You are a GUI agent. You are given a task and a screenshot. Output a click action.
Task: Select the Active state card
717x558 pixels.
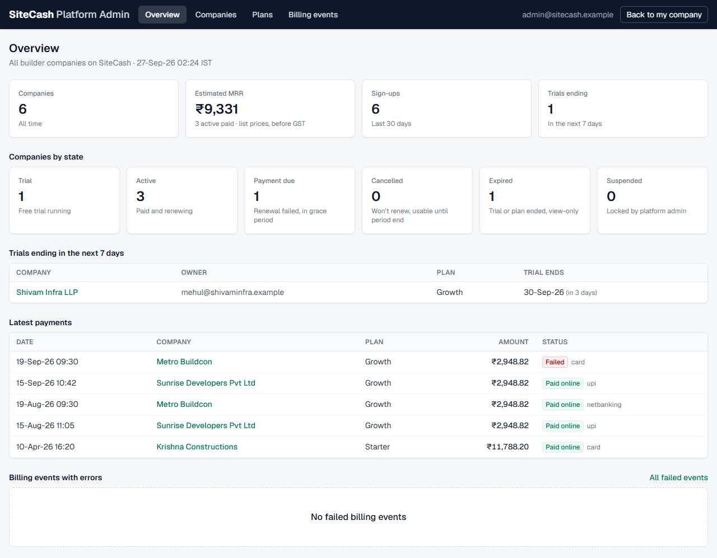[x=182, y=200]
